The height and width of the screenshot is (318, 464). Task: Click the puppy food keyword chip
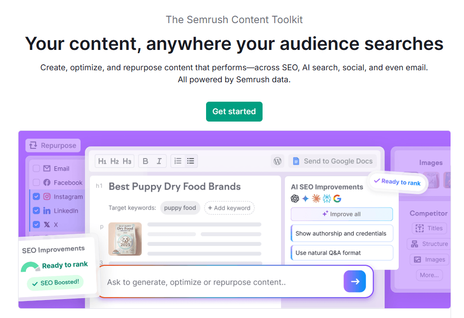click(180, 208)
